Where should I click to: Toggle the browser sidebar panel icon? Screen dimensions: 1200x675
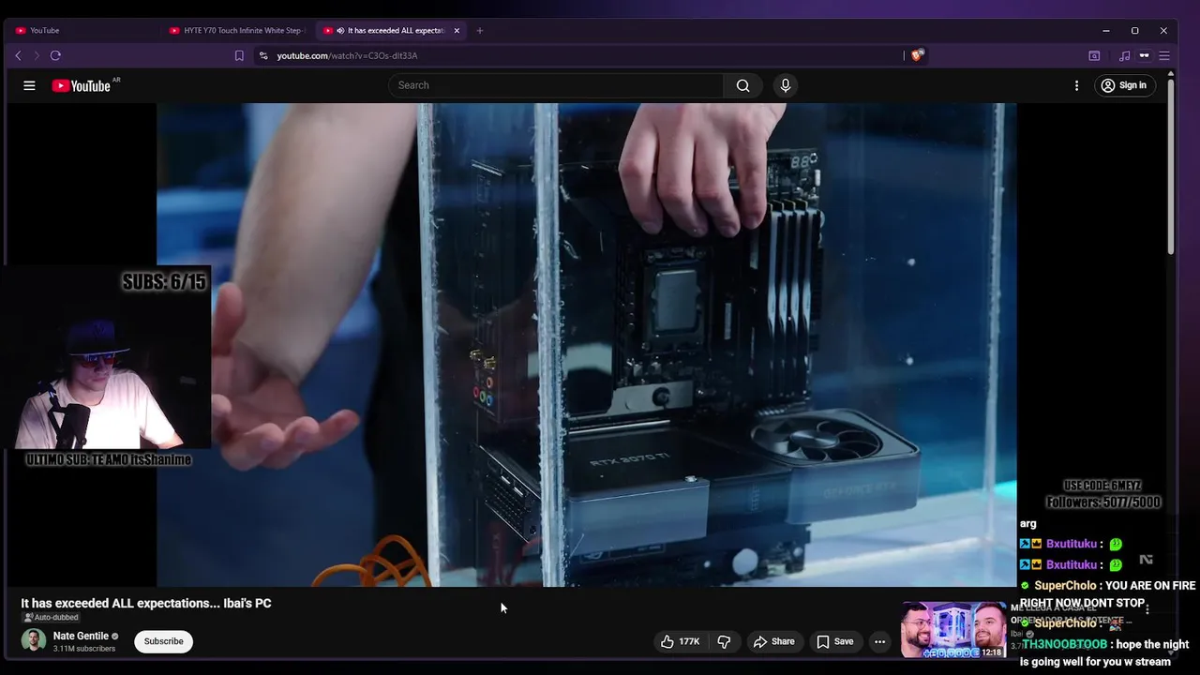pos(1094,56)
